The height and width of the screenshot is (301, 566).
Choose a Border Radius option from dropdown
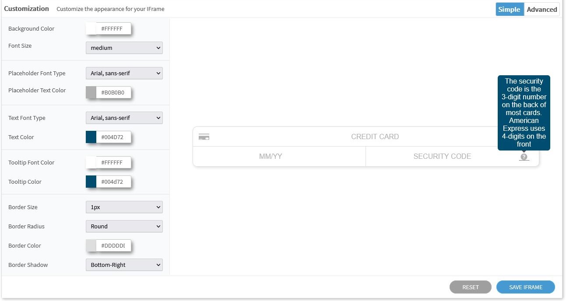[x=124, y=226]
